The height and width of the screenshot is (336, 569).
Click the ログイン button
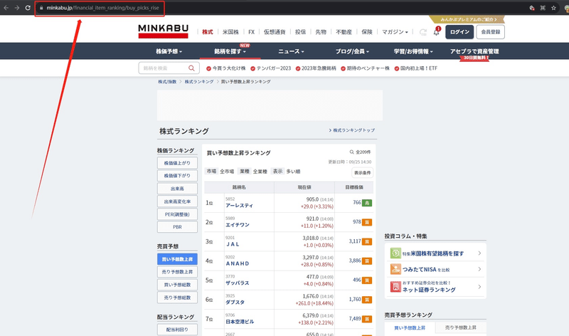pyautogui.click(x=459, y=32)
